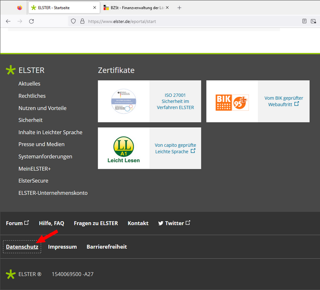Open Fragen zu ELSTER link
This screenshot has height=290, width=320.
click(x=96, y=223)
